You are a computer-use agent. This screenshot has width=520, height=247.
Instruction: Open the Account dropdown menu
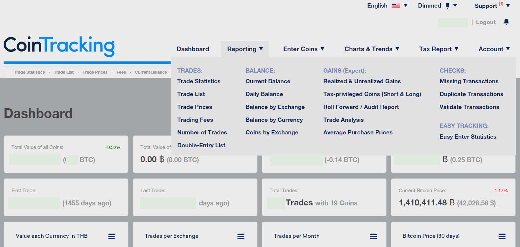click(x=494, y=49)
